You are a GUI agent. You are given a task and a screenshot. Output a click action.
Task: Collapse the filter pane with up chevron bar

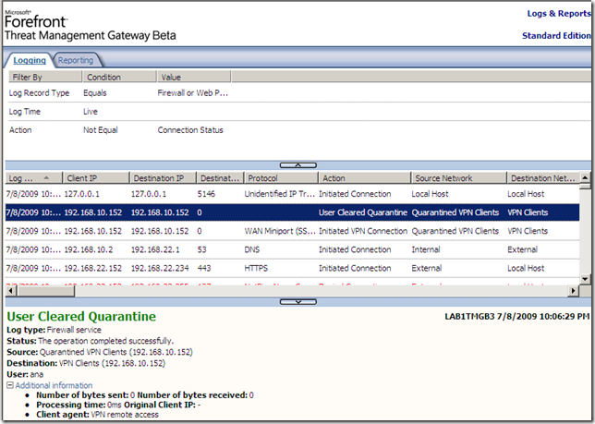click(297, 165)
